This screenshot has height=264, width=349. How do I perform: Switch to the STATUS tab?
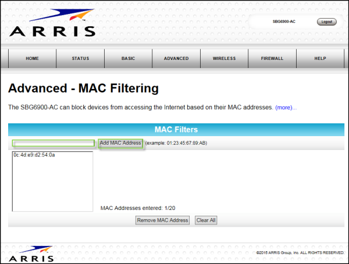80,59
